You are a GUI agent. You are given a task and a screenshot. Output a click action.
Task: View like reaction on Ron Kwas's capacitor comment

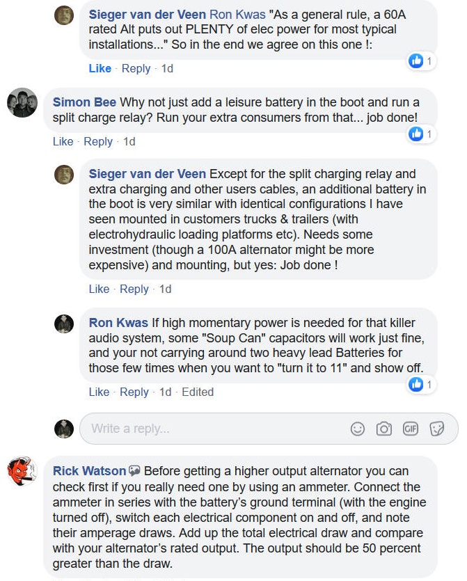pos(421,384)
